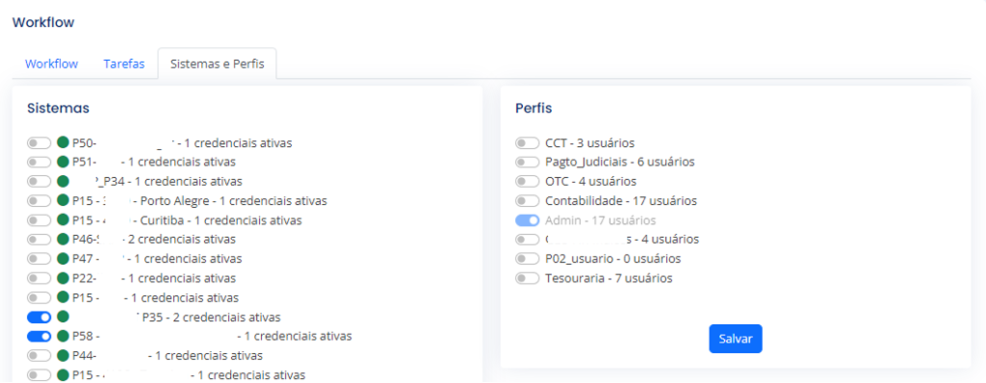Click green status dot for P35 system
The height and width of the screenshot is (383, 986).
[x=63, y=317]
